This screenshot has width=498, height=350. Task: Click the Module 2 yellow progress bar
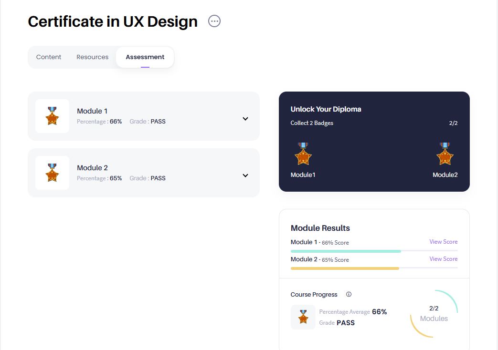(x=345, y=268)
